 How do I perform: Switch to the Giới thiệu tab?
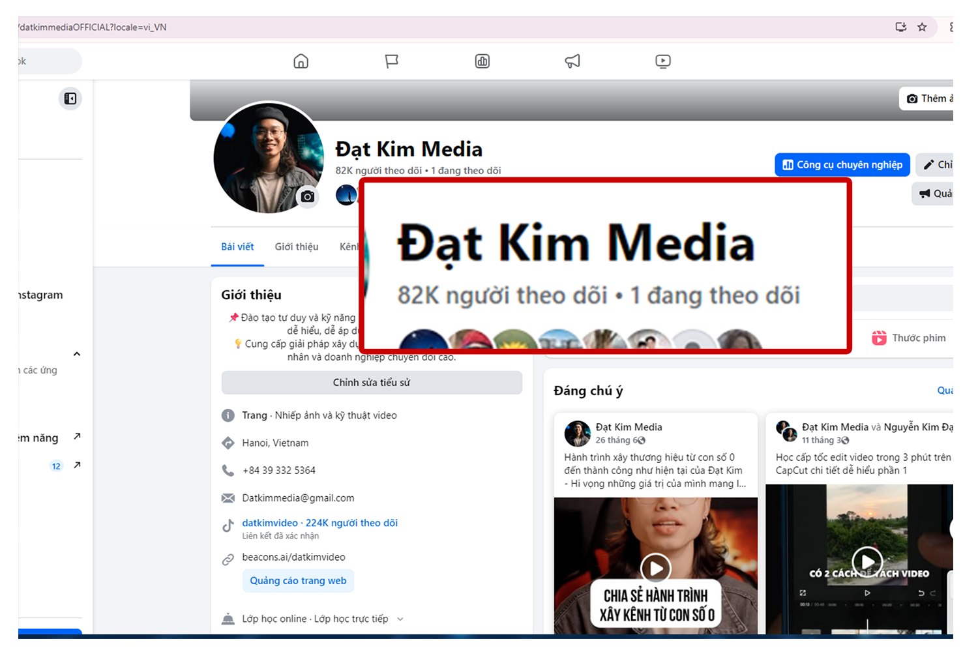point(297,246)
